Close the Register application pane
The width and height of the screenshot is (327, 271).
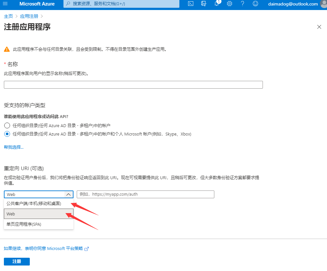[319, 27]
